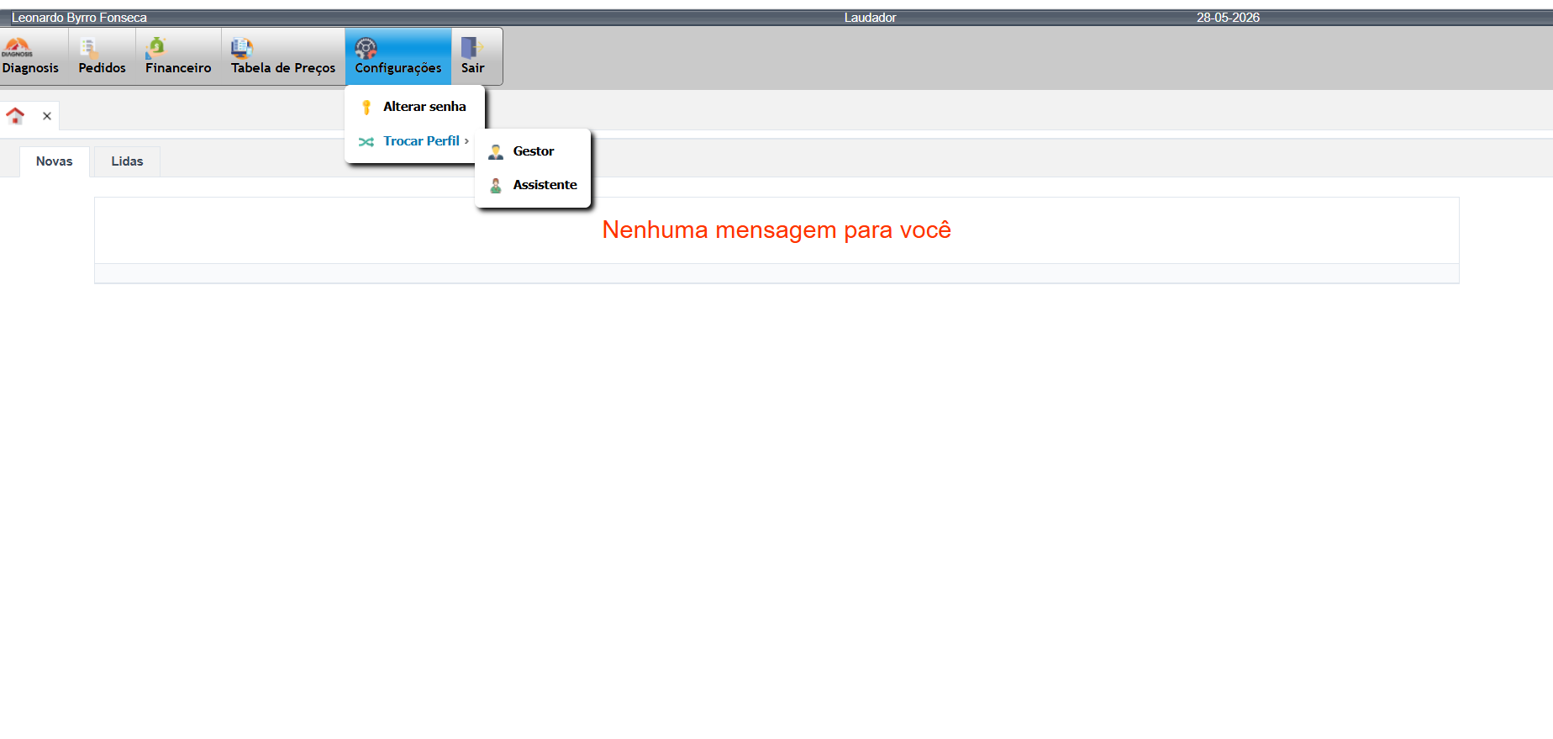
Task: Click the Configurações gear icon
Action: [366, 47]
